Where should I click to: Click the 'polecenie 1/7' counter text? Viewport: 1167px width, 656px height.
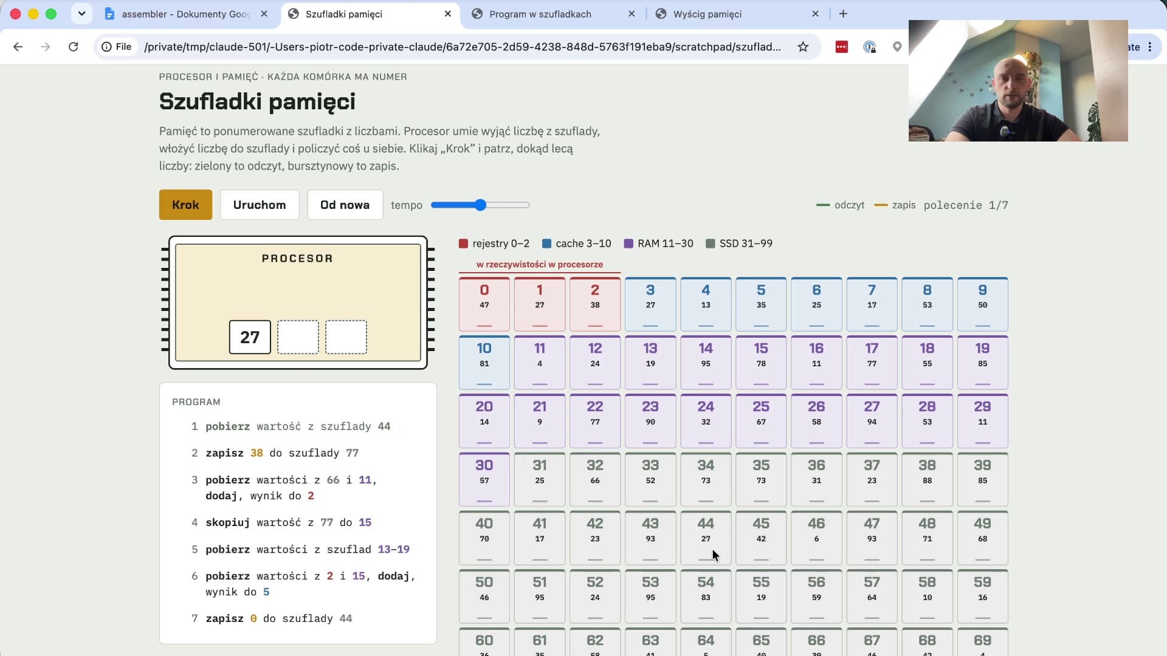[966, 205]
